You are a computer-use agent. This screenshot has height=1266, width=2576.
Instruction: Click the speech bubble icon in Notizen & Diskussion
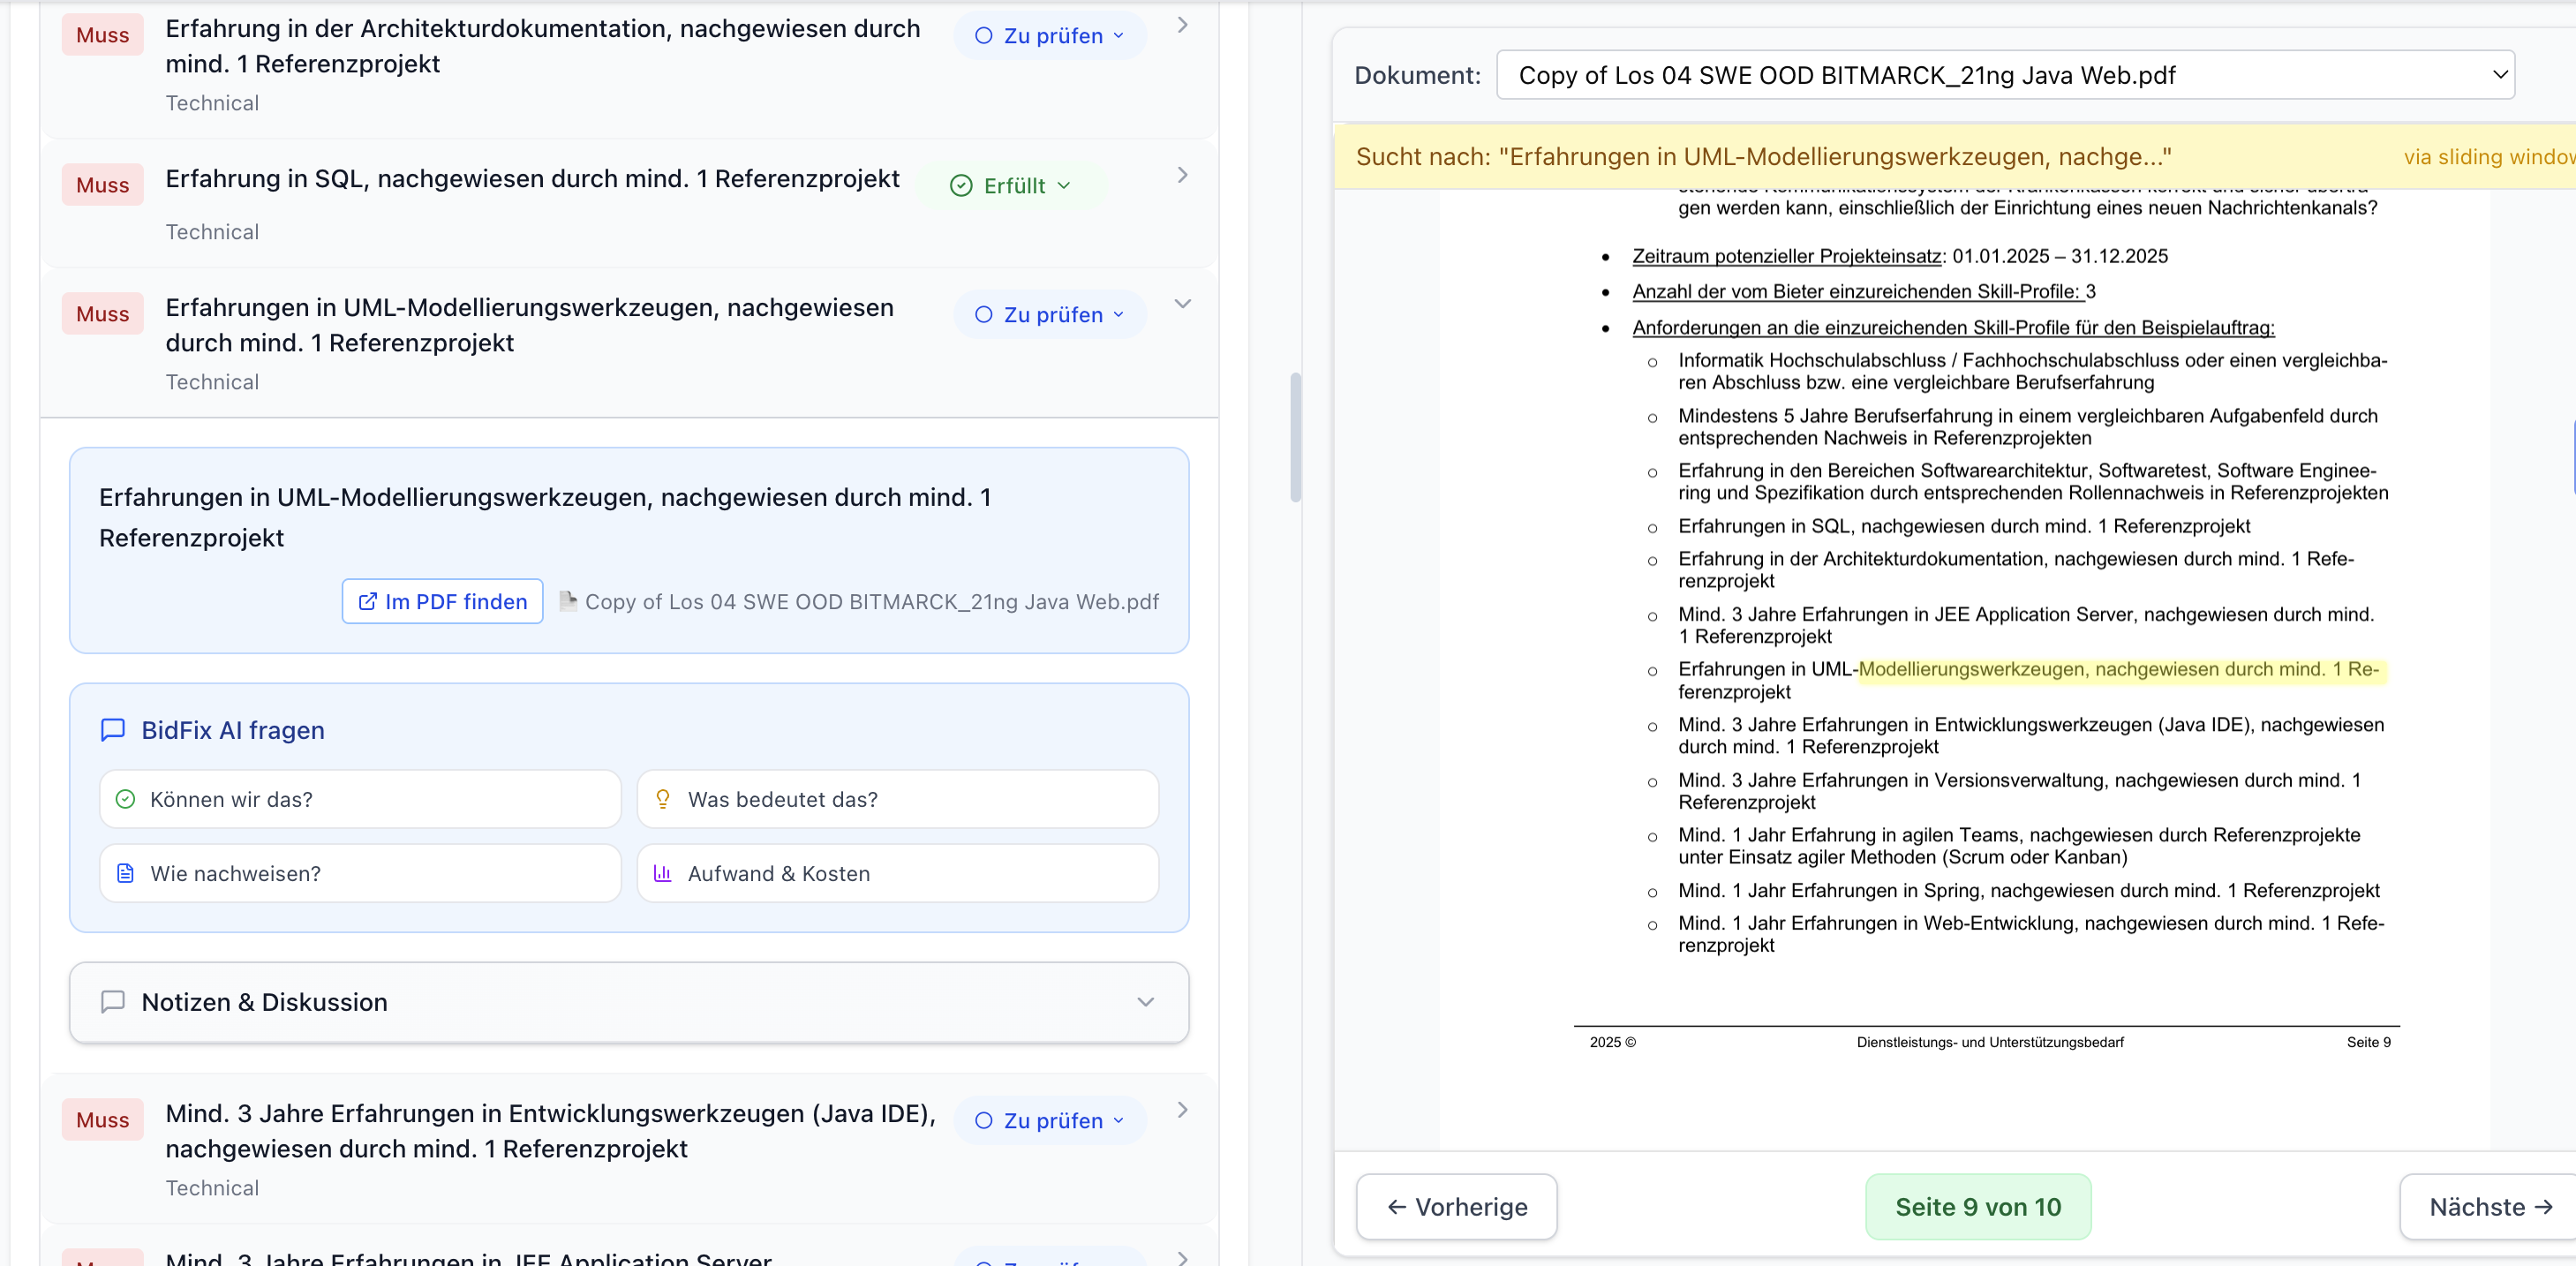[x=113, y=1002]
